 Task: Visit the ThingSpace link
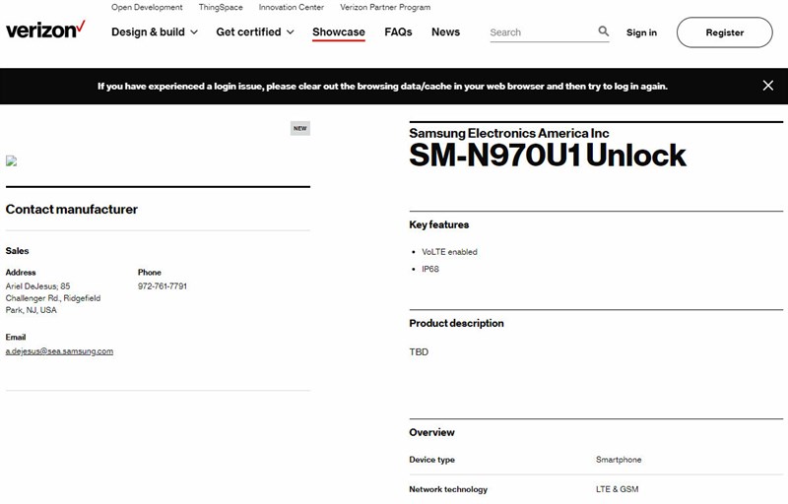click(221, 7)
